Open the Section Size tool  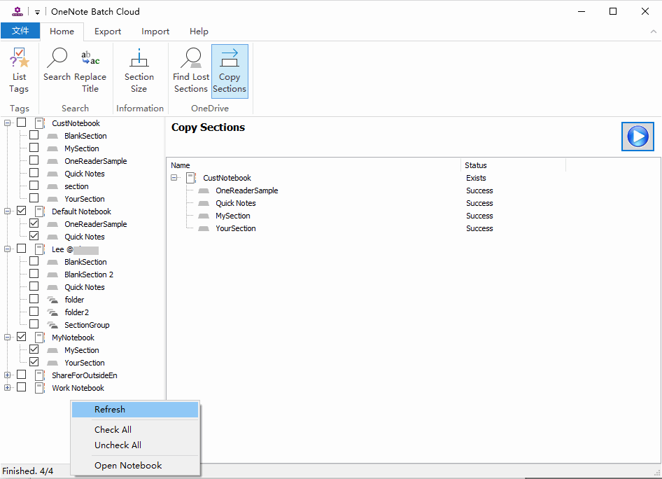click(139, 70)
